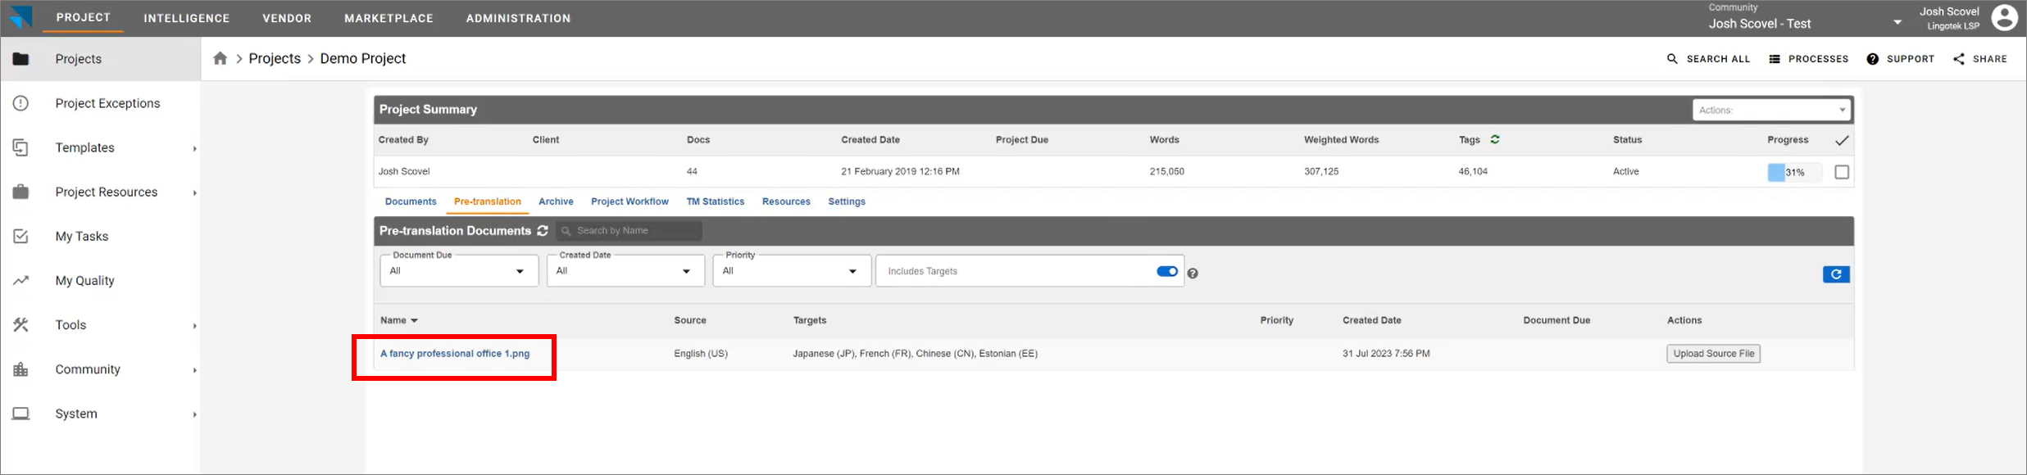The height and width of the screenshot is (475, 2027).
Task: Click the Created Date column header in documents table
Action: [x=1372, y=320]
